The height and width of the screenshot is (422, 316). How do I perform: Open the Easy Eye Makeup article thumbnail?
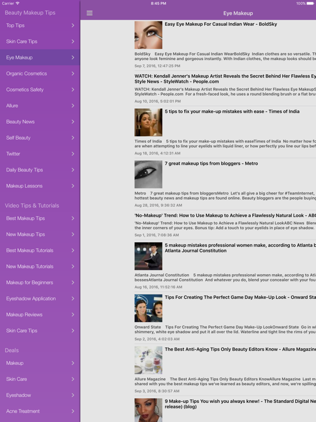[148, 35]
